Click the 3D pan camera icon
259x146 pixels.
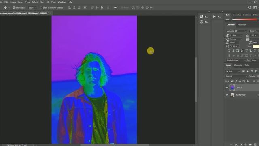click(142, 7)
